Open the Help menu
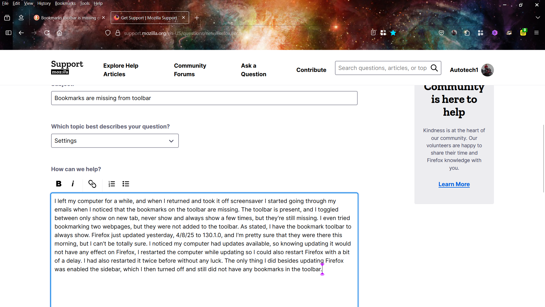545x307 pixels. tap(98, 3)
